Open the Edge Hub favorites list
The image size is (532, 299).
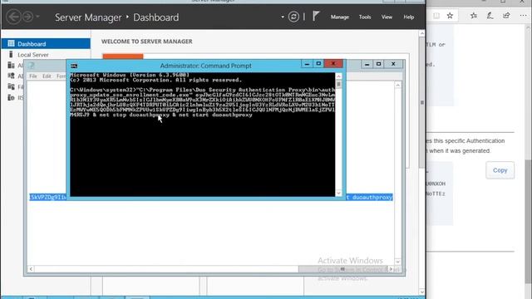pyautogui.click(x=474, y=16)
